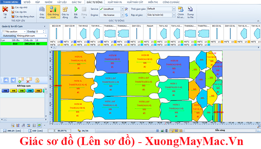Select Các rập nhỏ option
261x149 pixels.
[19, 8]
